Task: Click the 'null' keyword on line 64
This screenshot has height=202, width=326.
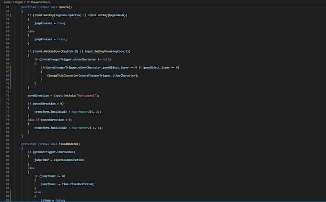Action: point(106,59)
